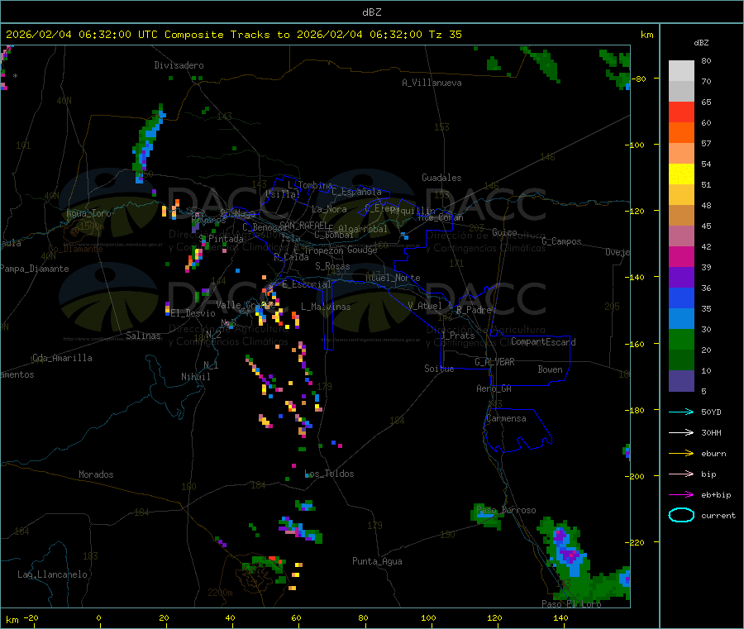Select the magenta 39-42 dBZ swatch
Image resolution: width=744 pixels, height=629 pixels.
pos(681,256)
